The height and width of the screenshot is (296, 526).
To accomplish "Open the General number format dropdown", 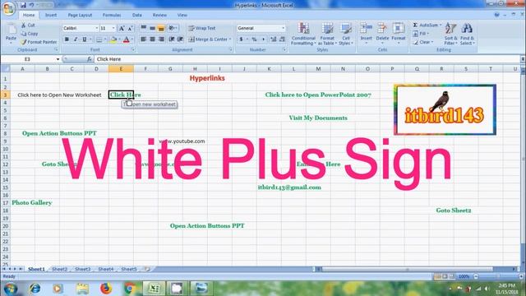I will [283, 28].
